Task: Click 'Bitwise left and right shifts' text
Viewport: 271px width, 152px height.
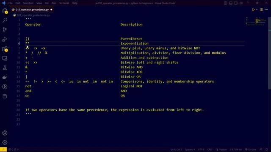Action: click(149, 62)
